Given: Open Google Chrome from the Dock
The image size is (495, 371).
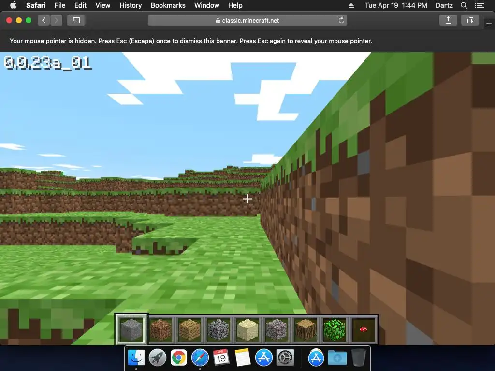Looking at the screenshot, I should [x=179, y=358].
